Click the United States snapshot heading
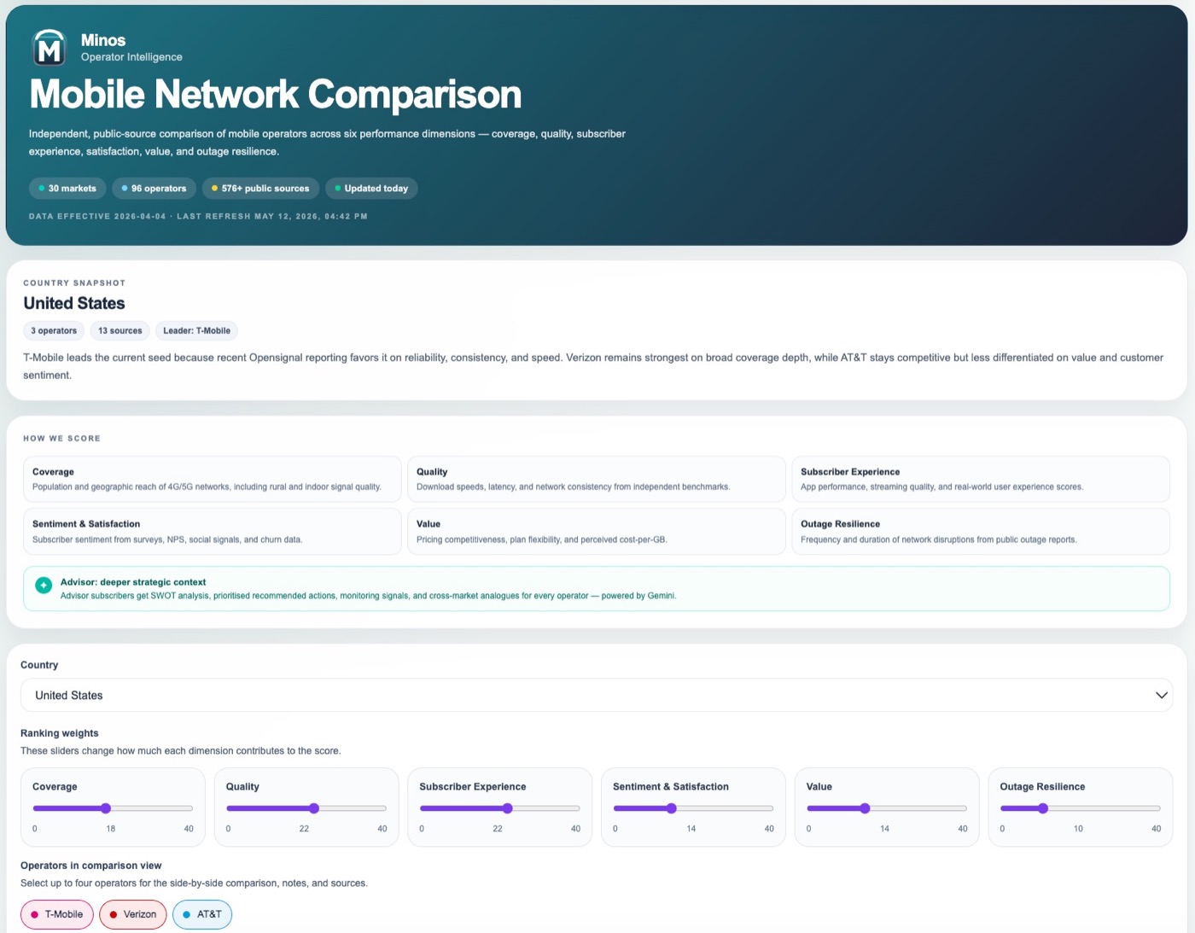The width and height of the screenshot is (1195, 933). [74, 304]
